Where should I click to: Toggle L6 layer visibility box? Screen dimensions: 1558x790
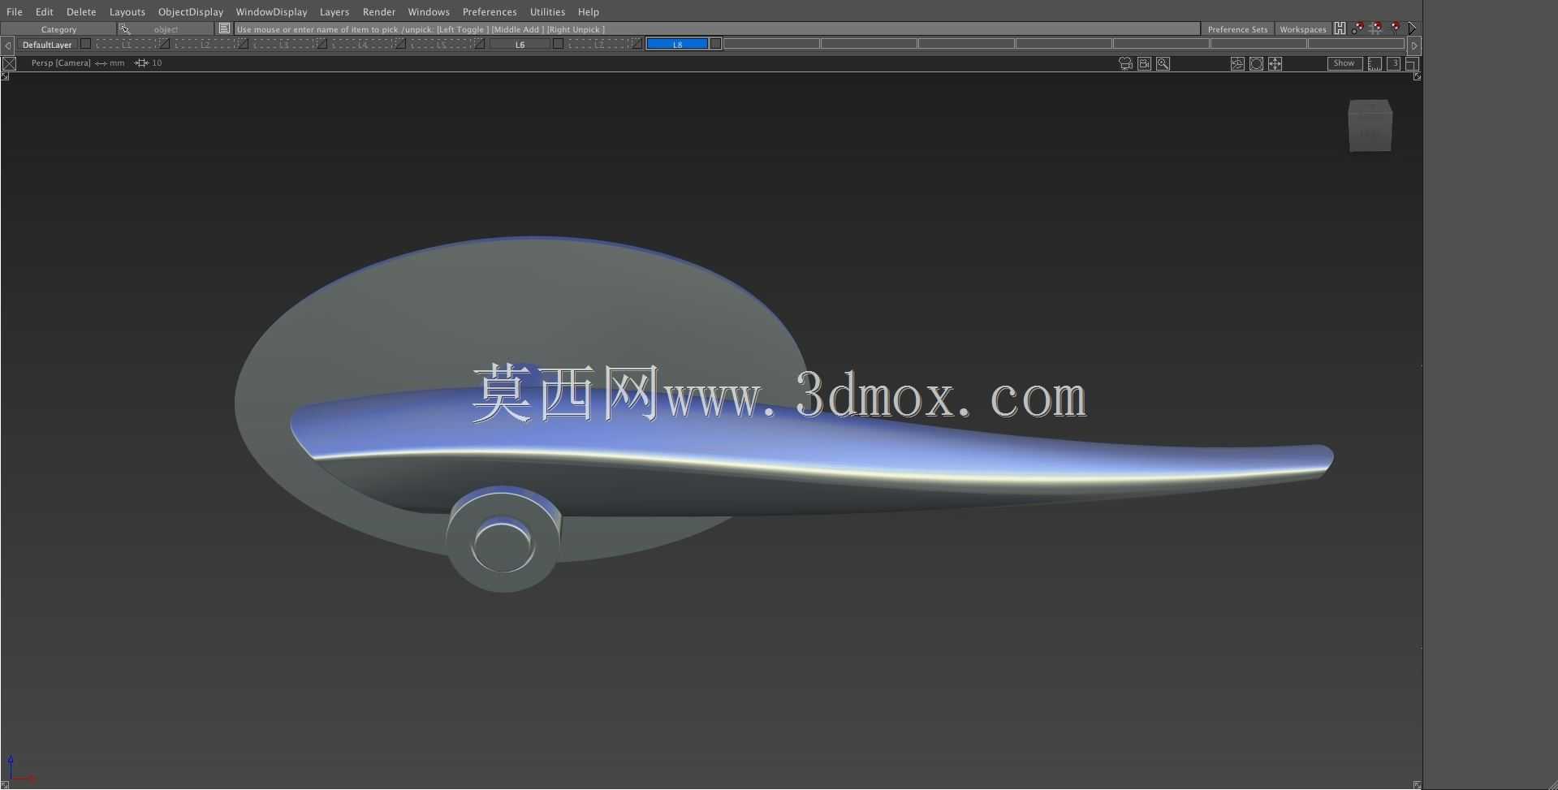[558, 44]
